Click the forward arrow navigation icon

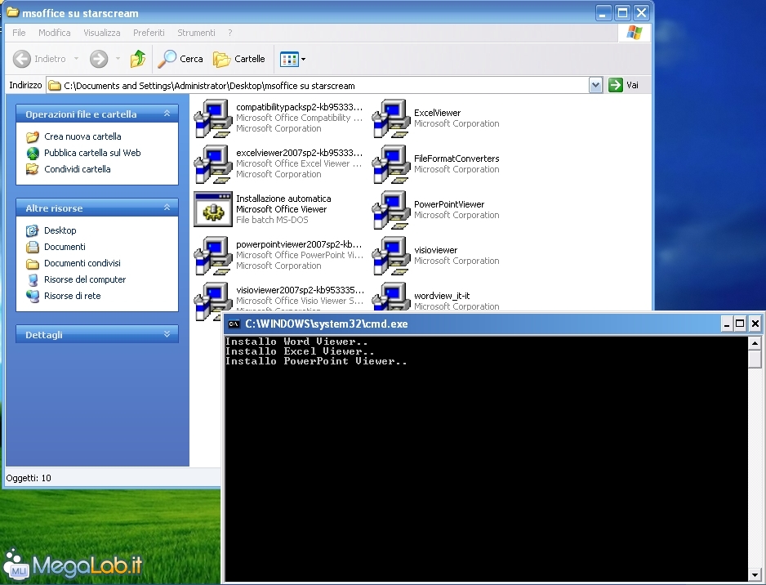point(99,59)
